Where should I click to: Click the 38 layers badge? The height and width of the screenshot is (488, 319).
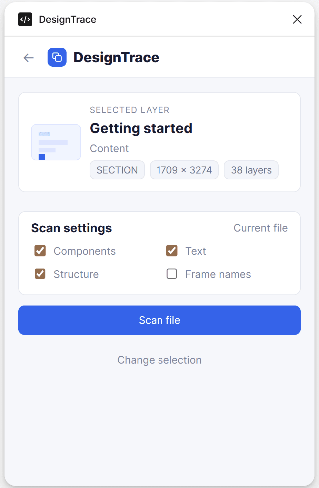251,170
